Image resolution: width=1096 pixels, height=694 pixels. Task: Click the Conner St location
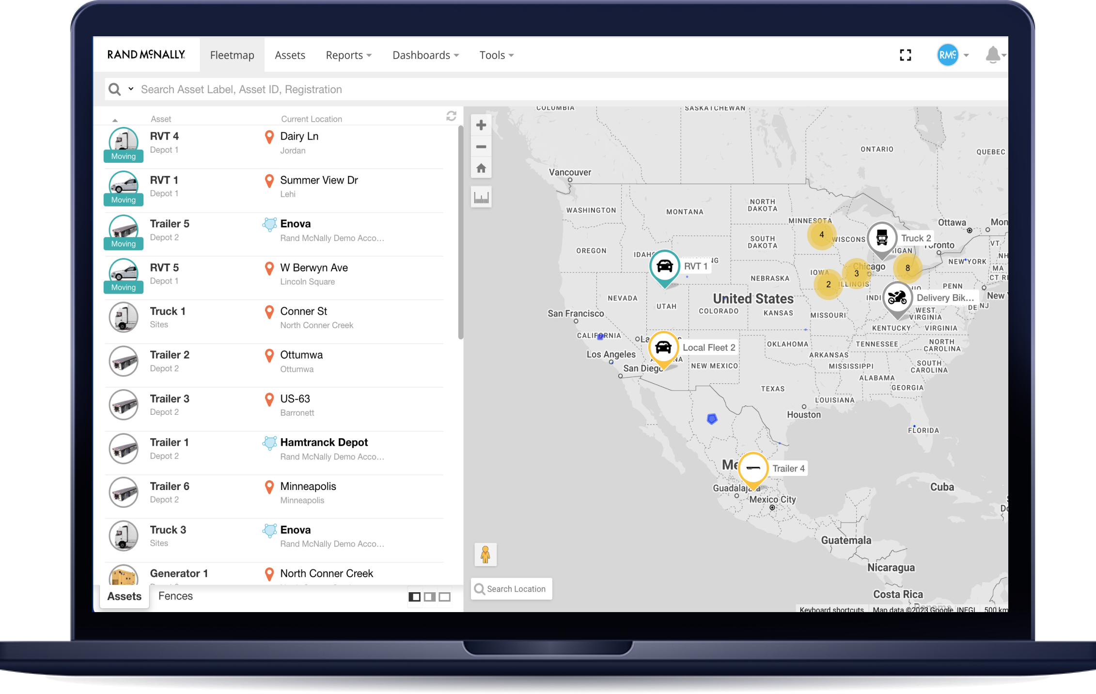pyautogui.click(x=303, y=311)
